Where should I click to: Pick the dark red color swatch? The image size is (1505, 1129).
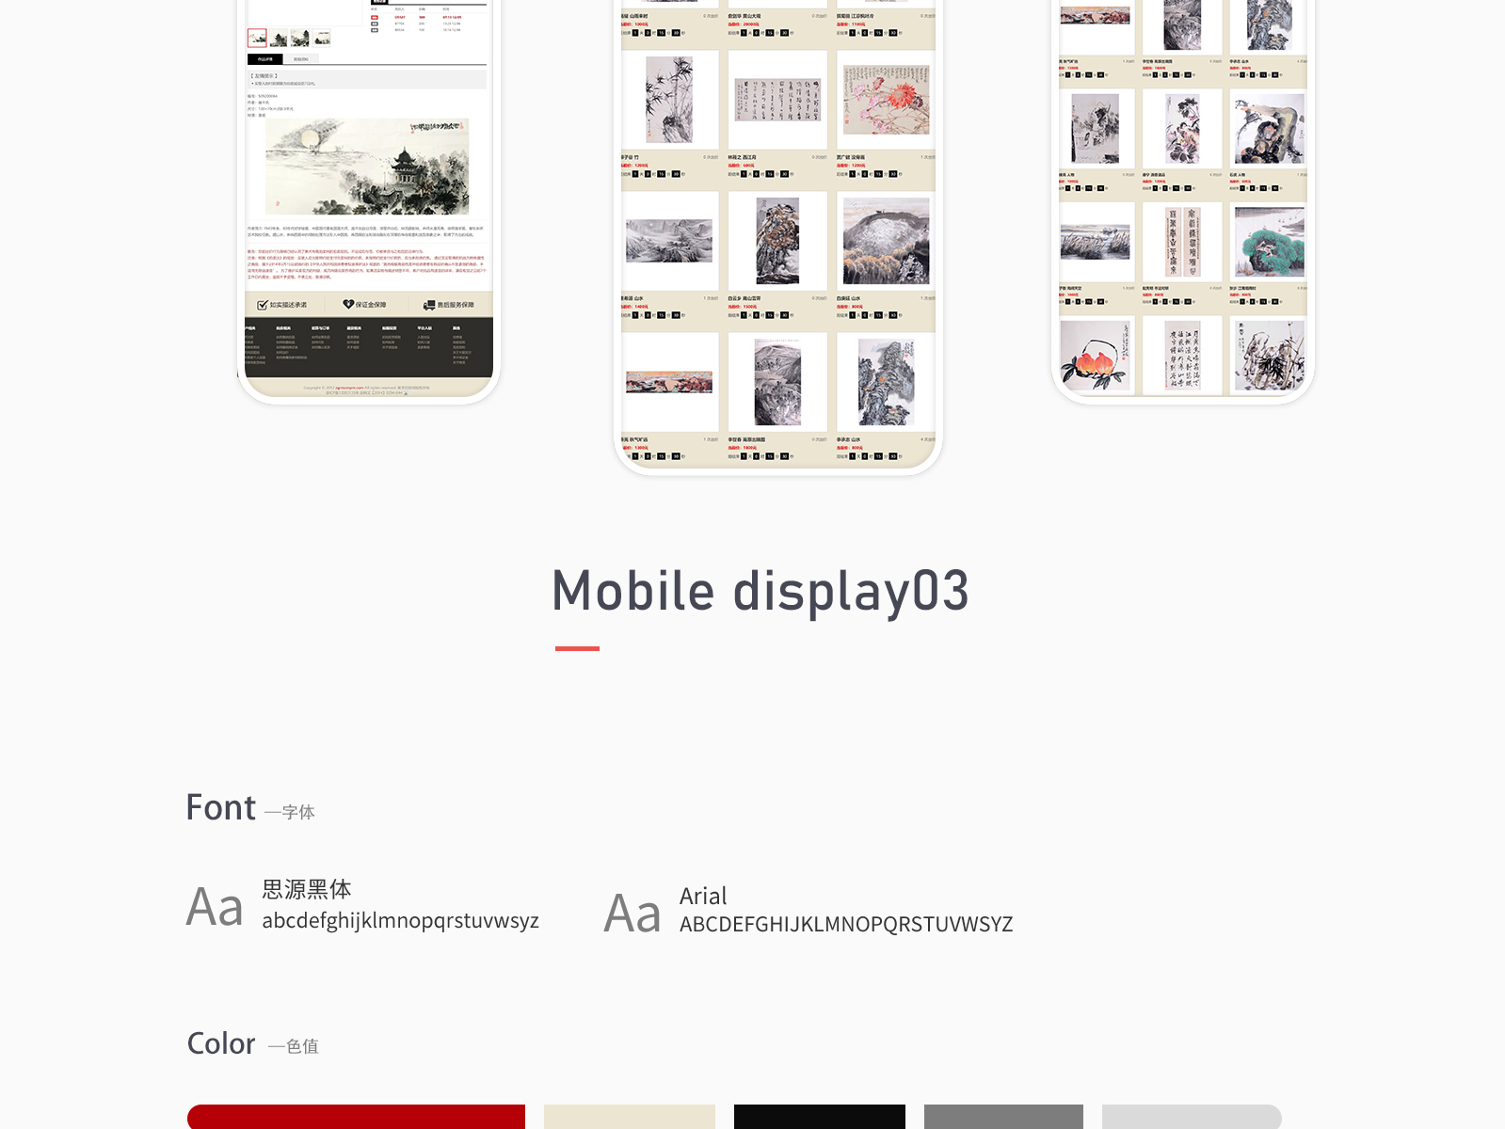356,1117
